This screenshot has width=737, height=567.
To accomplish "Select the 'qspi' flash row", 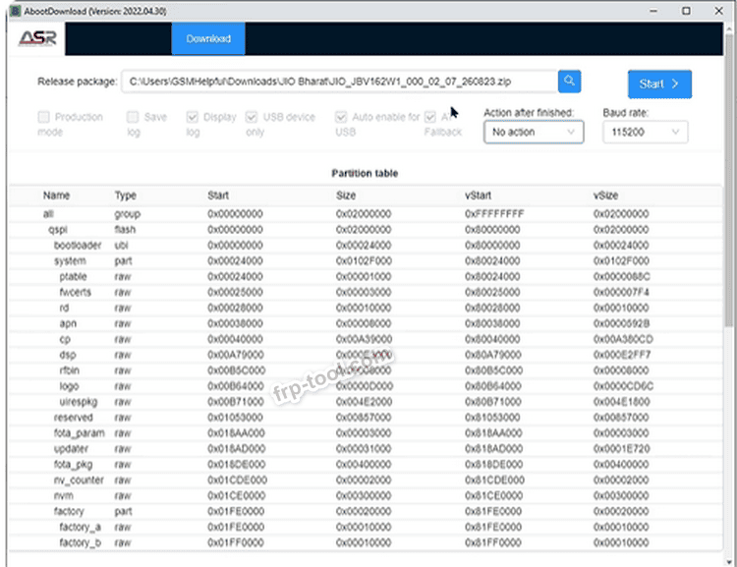I will pos(366,229).
